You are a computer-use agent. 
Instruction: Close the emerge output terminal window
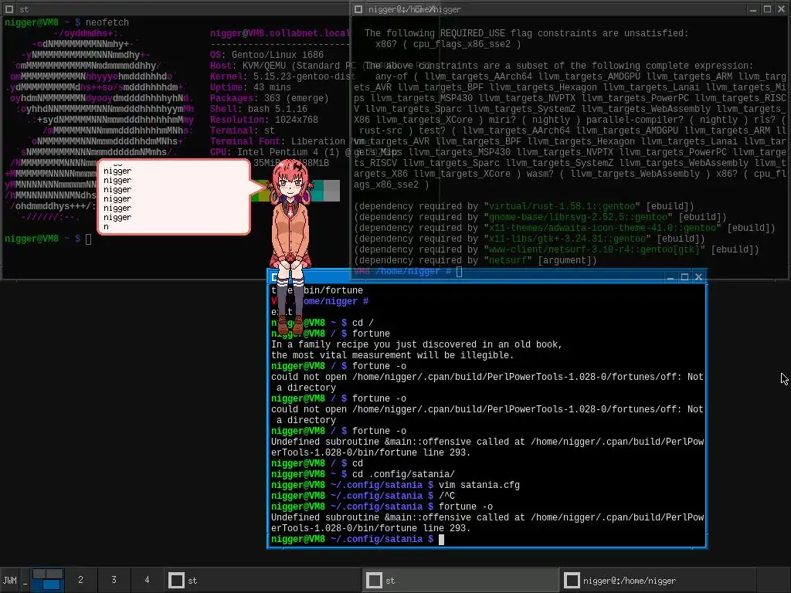(782, 9)
